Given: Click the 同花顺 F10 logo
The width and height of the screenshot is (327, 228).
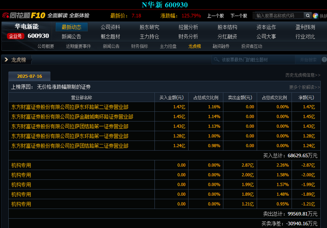Looking at the screenshot, I should 24,16.
